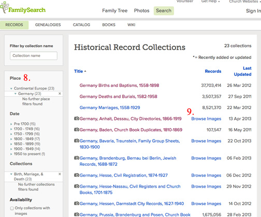Go to the Photos section
Image resolution: width=261 pixels, height=217 pixels.
pyautogui.click(x=142, y=11)
